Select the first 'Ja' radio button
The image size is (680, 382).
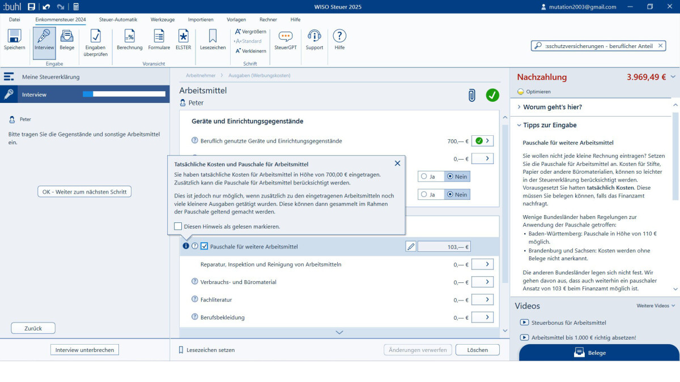424,177
